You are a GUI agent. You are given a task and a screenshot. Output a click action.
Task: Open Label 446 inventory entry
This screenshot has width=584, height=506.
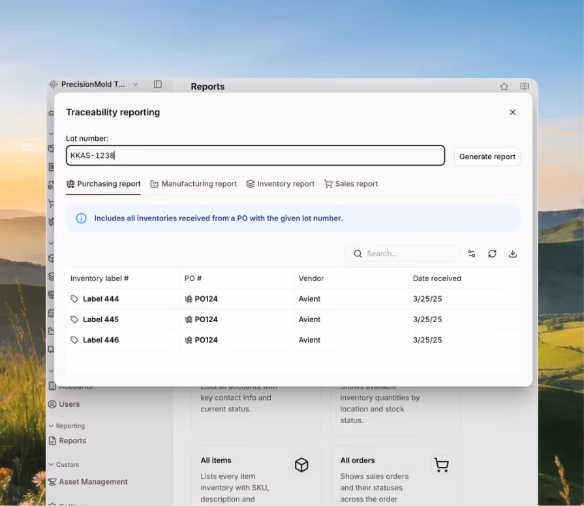(x=100, y=340)
